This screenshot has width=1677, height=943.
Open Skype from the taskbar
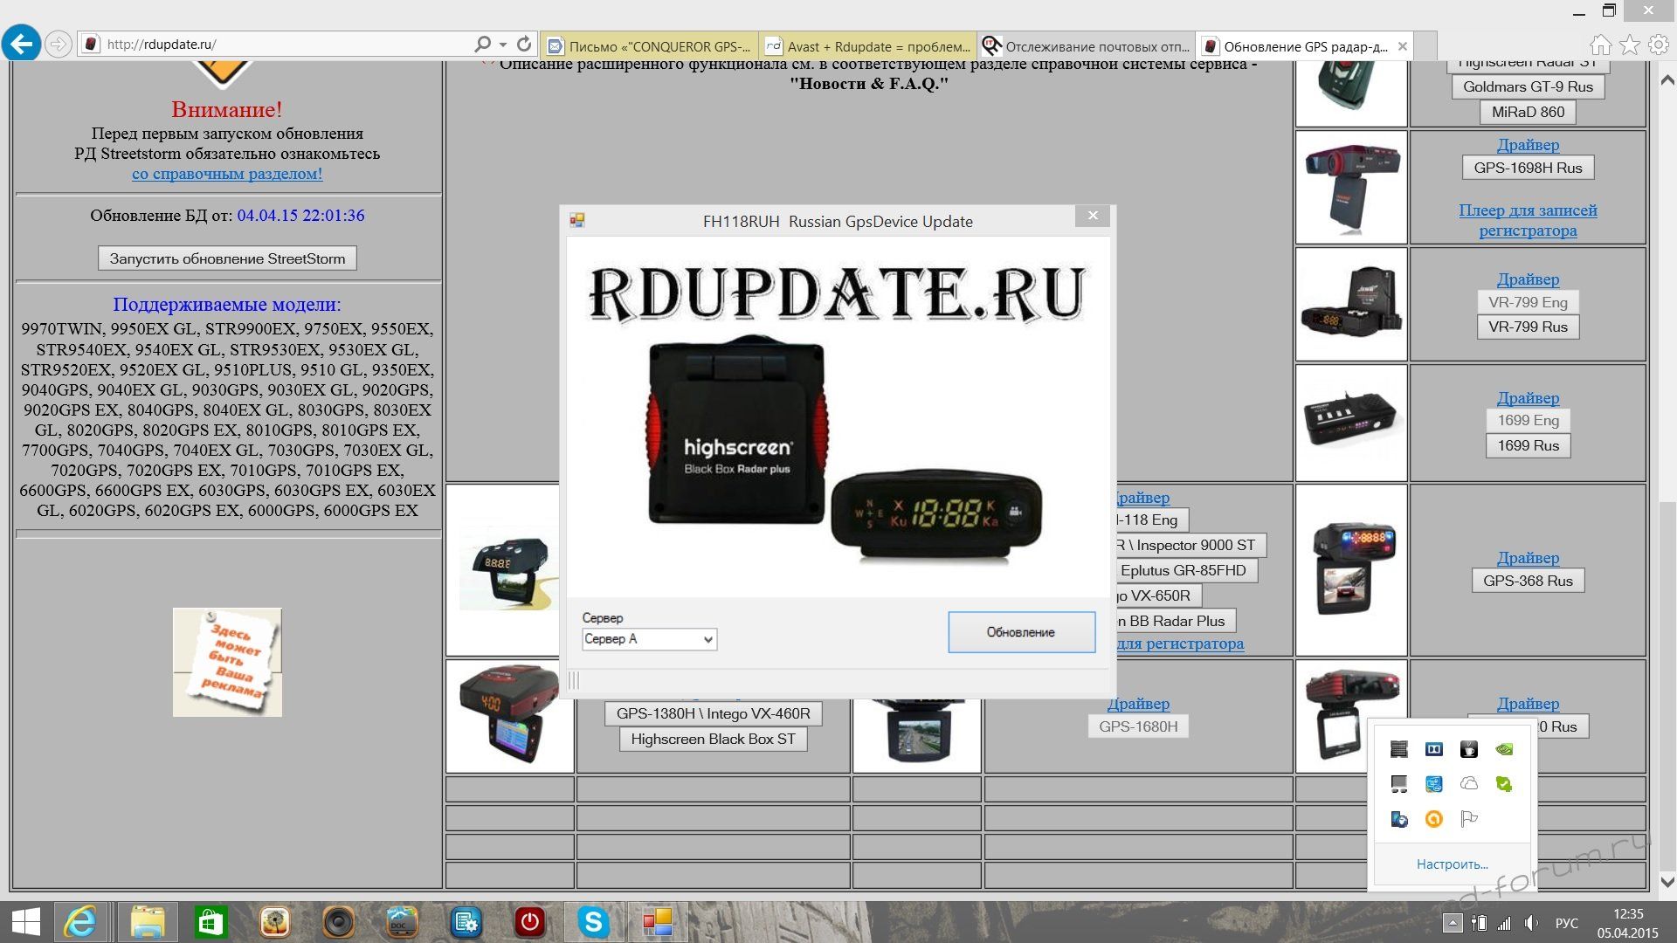coord(593,923)
